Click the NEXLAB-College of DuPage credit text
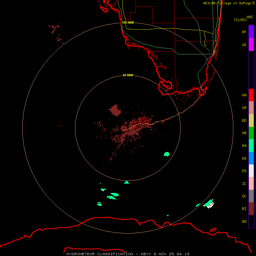The width and height of the screenshot is (256, 256). coord(227,3)
